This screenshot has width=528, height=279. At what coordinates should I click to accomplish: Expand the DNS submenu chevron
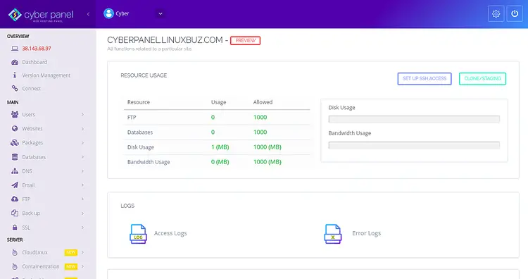pos(83,171)
